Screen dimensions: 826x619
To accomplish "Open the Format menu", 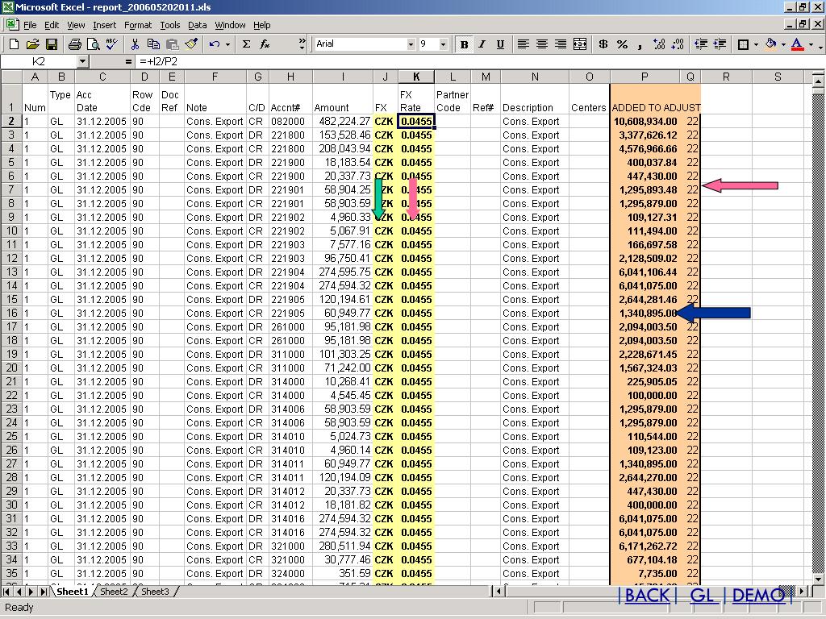I will click(138, 25).
